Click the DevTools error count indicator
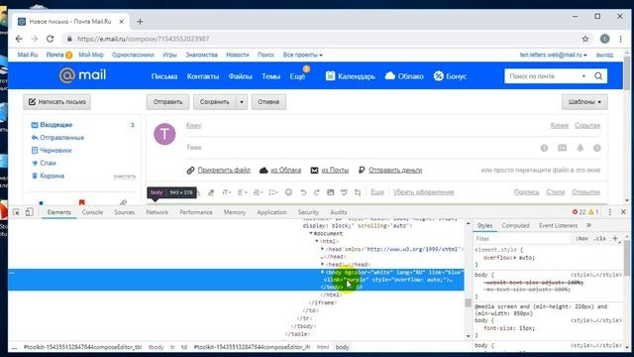The height and width of the screenshot is (357, 634). 579,212
